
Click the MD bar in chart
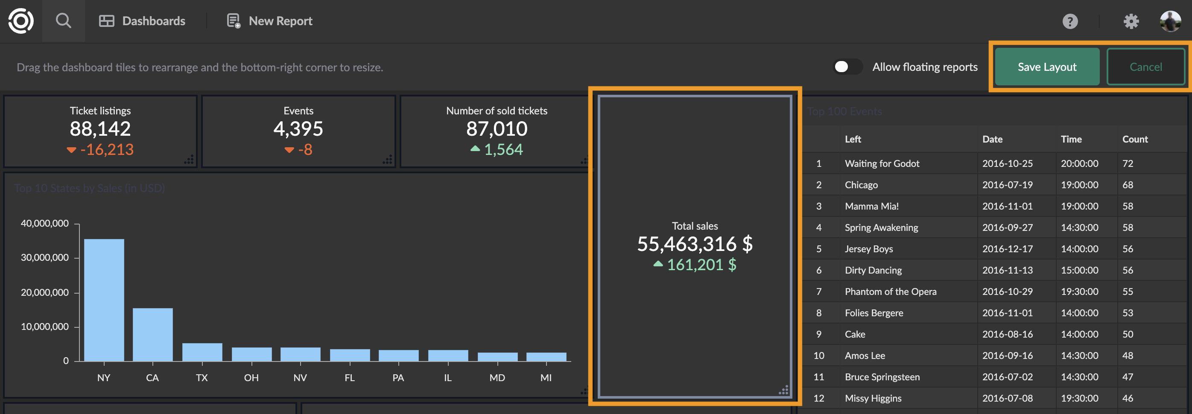click(497, 357)
